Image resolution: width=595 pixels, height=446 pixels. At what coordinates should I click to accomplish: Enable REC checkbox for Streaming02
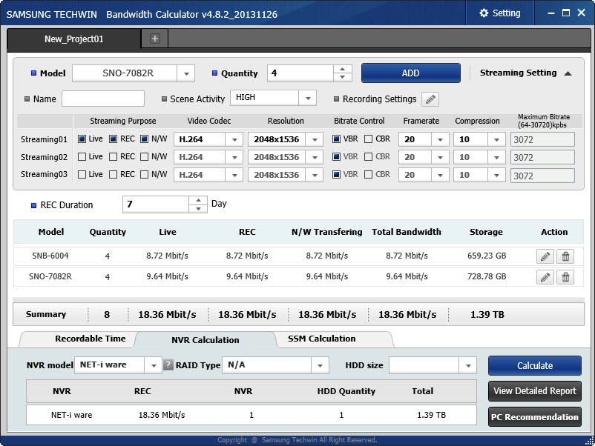114,157
